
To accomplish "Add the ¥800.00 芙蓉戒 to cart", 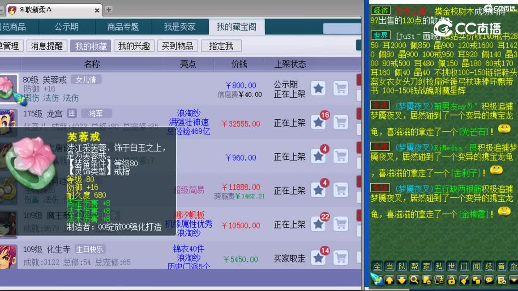I will (x=341, y=89).
